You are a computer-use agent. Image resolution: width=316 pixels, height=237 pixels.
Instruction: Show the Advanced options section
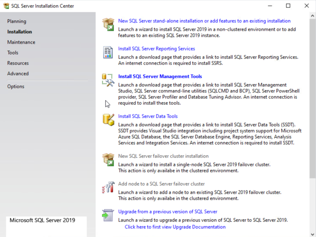click(18, 74)
